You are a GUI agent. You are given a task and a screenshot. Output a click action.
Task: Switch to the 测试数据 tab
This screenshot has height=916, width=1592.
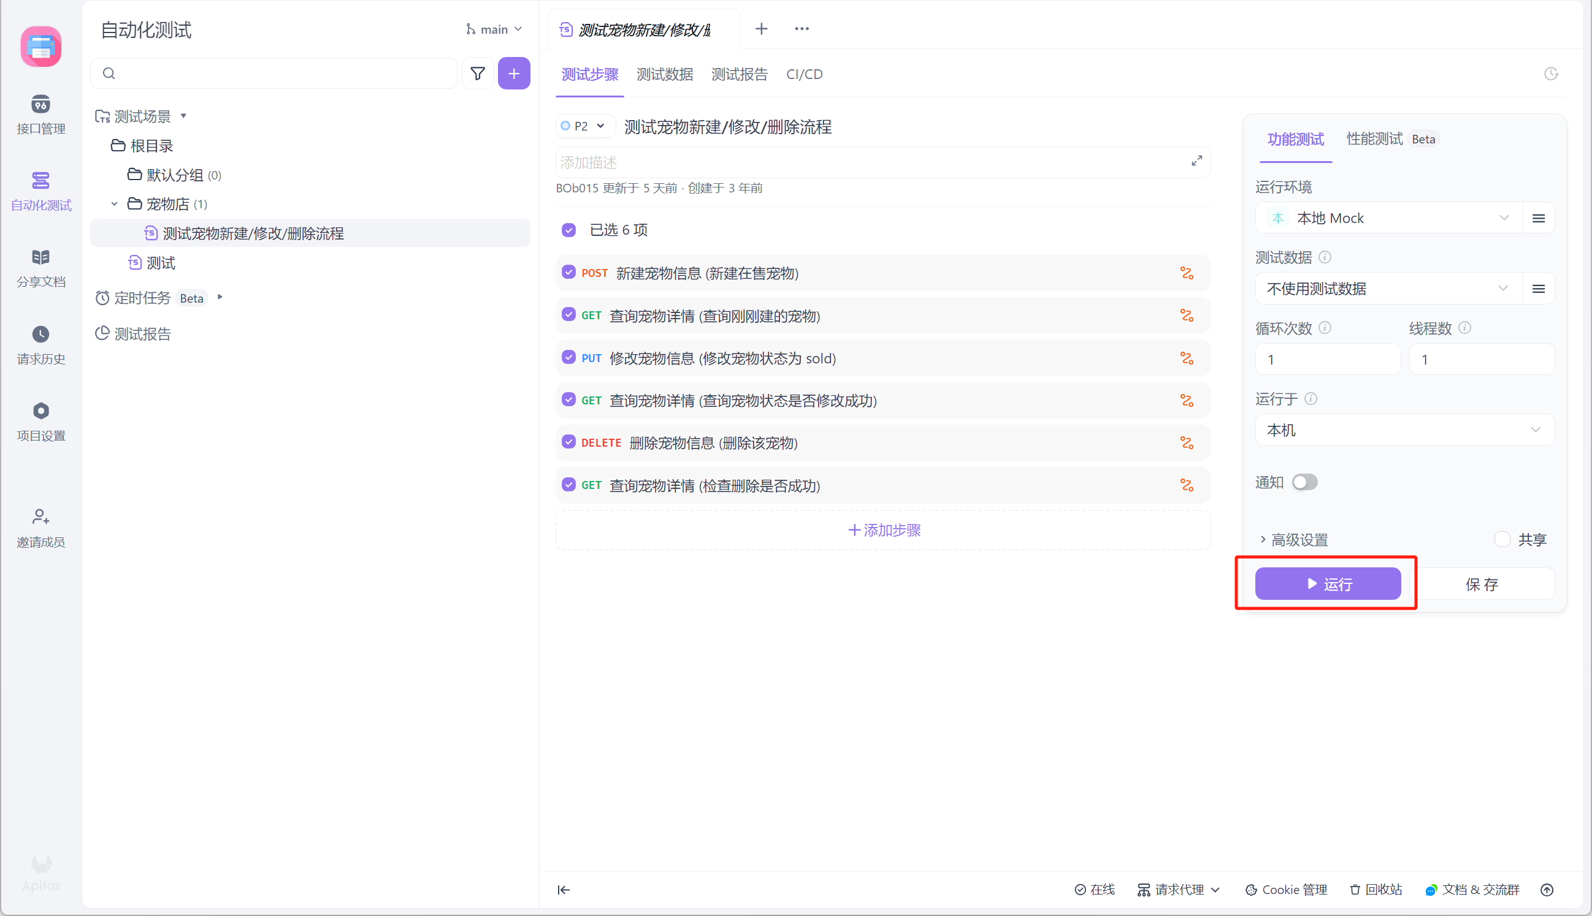point(664,74)
